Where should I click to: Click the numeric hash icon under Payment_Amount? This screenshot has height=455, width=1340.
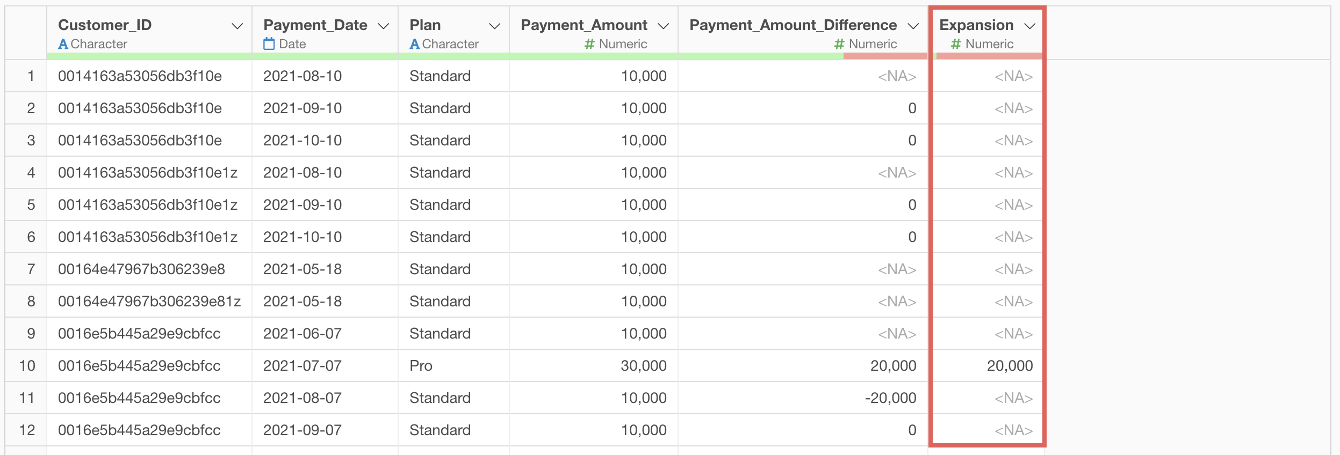pos(589,44)
